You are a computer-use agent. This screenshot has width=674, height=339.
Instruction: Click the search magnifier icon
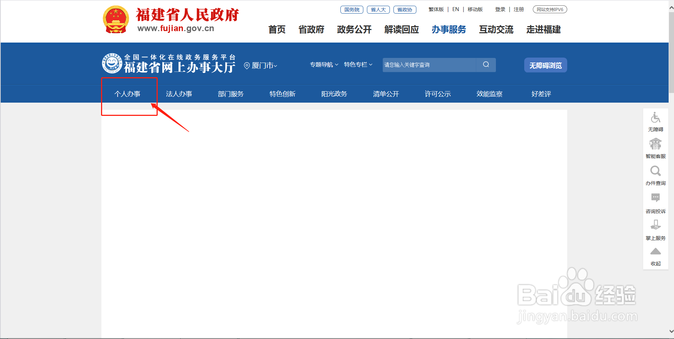(486, 65)
